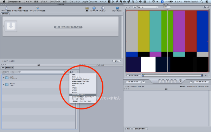Viewport: 211px width, 132px height.
Task: Click the Submit (実行) button in batch window
Action: click(116, 61)
